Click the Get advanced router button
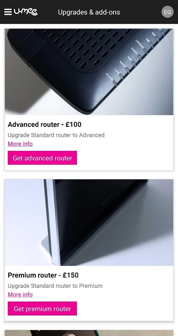This screenshot has width=178, height=336. [42, 158]
